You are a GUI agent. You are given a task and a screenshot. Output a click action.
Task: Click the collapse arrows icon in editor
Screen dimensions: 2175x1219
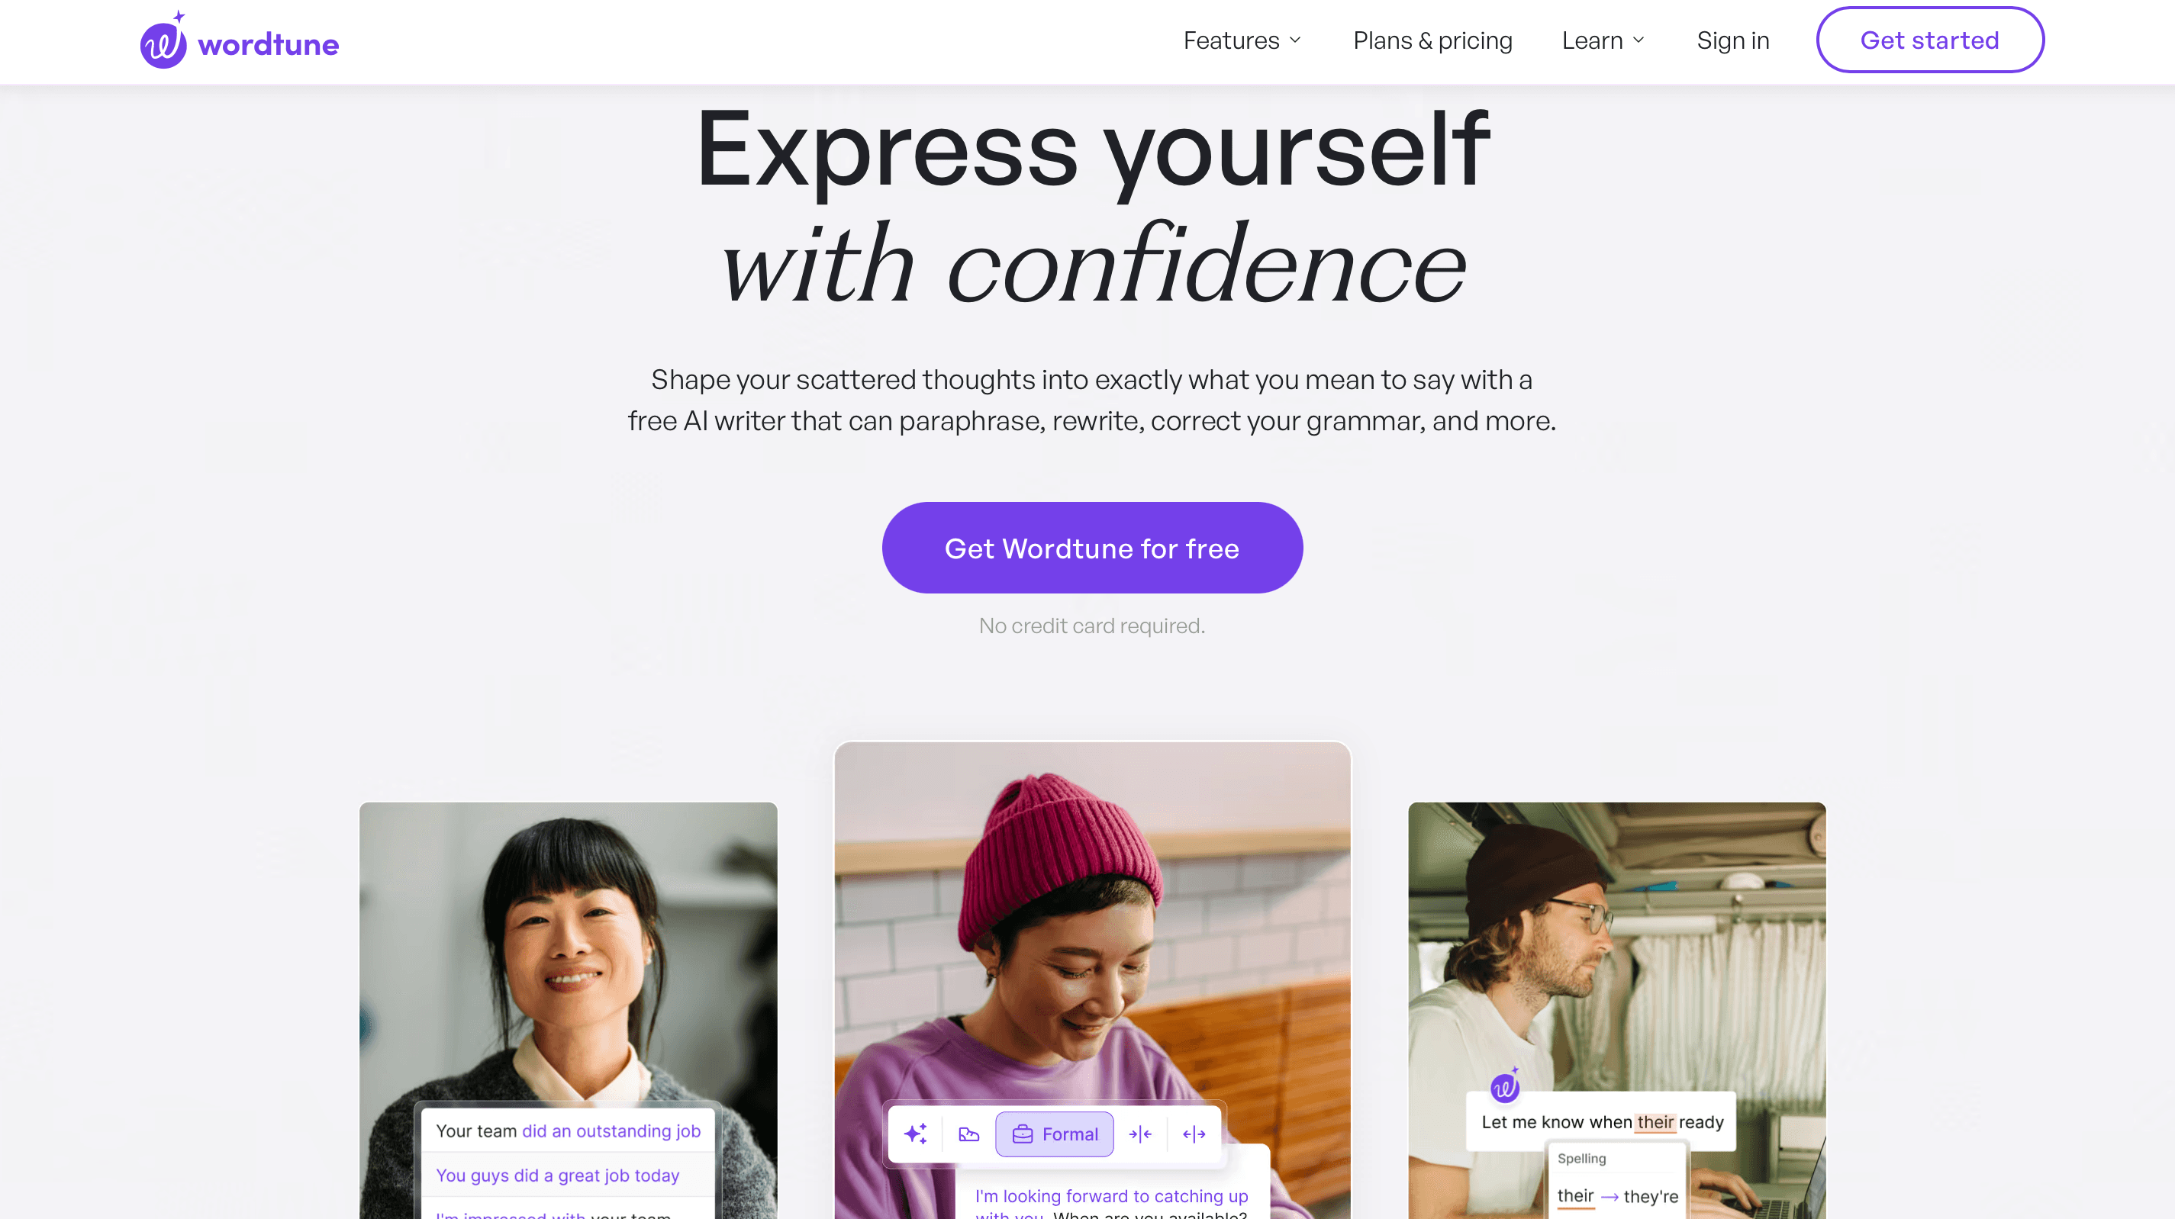1140,1134
